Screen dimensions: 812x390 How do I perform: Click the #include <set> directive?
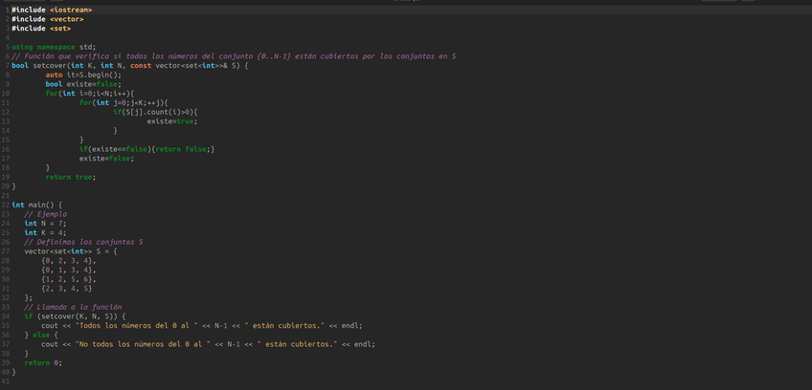[x=41, y=28]
